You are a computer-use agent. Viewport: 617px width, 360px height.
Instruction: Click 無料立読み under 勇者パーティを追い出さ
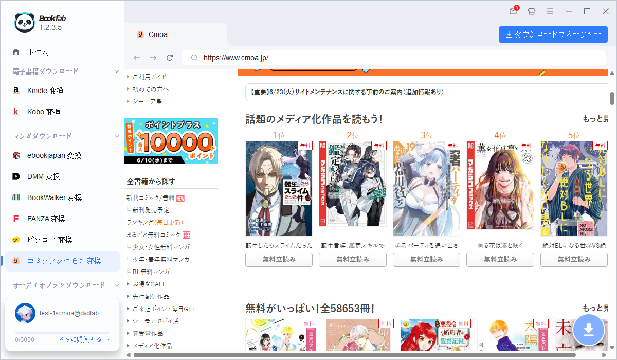pyautogui.click(x=426, y=260)
